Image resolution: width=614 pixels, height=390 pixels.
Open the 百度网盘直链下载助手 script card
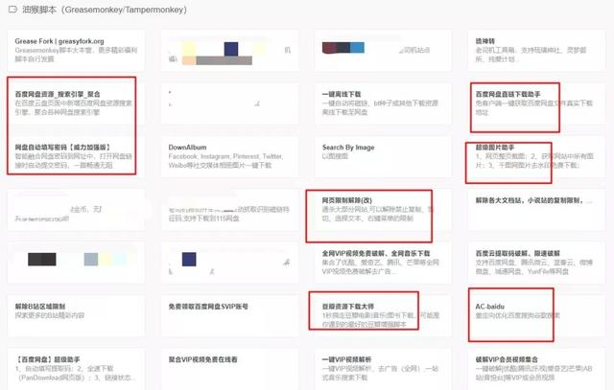point(536,103)
